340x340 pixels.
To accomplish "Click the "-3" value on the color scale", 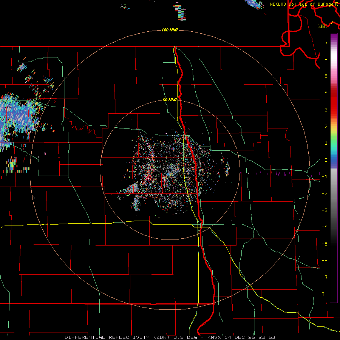I will [x=325, y=210].
